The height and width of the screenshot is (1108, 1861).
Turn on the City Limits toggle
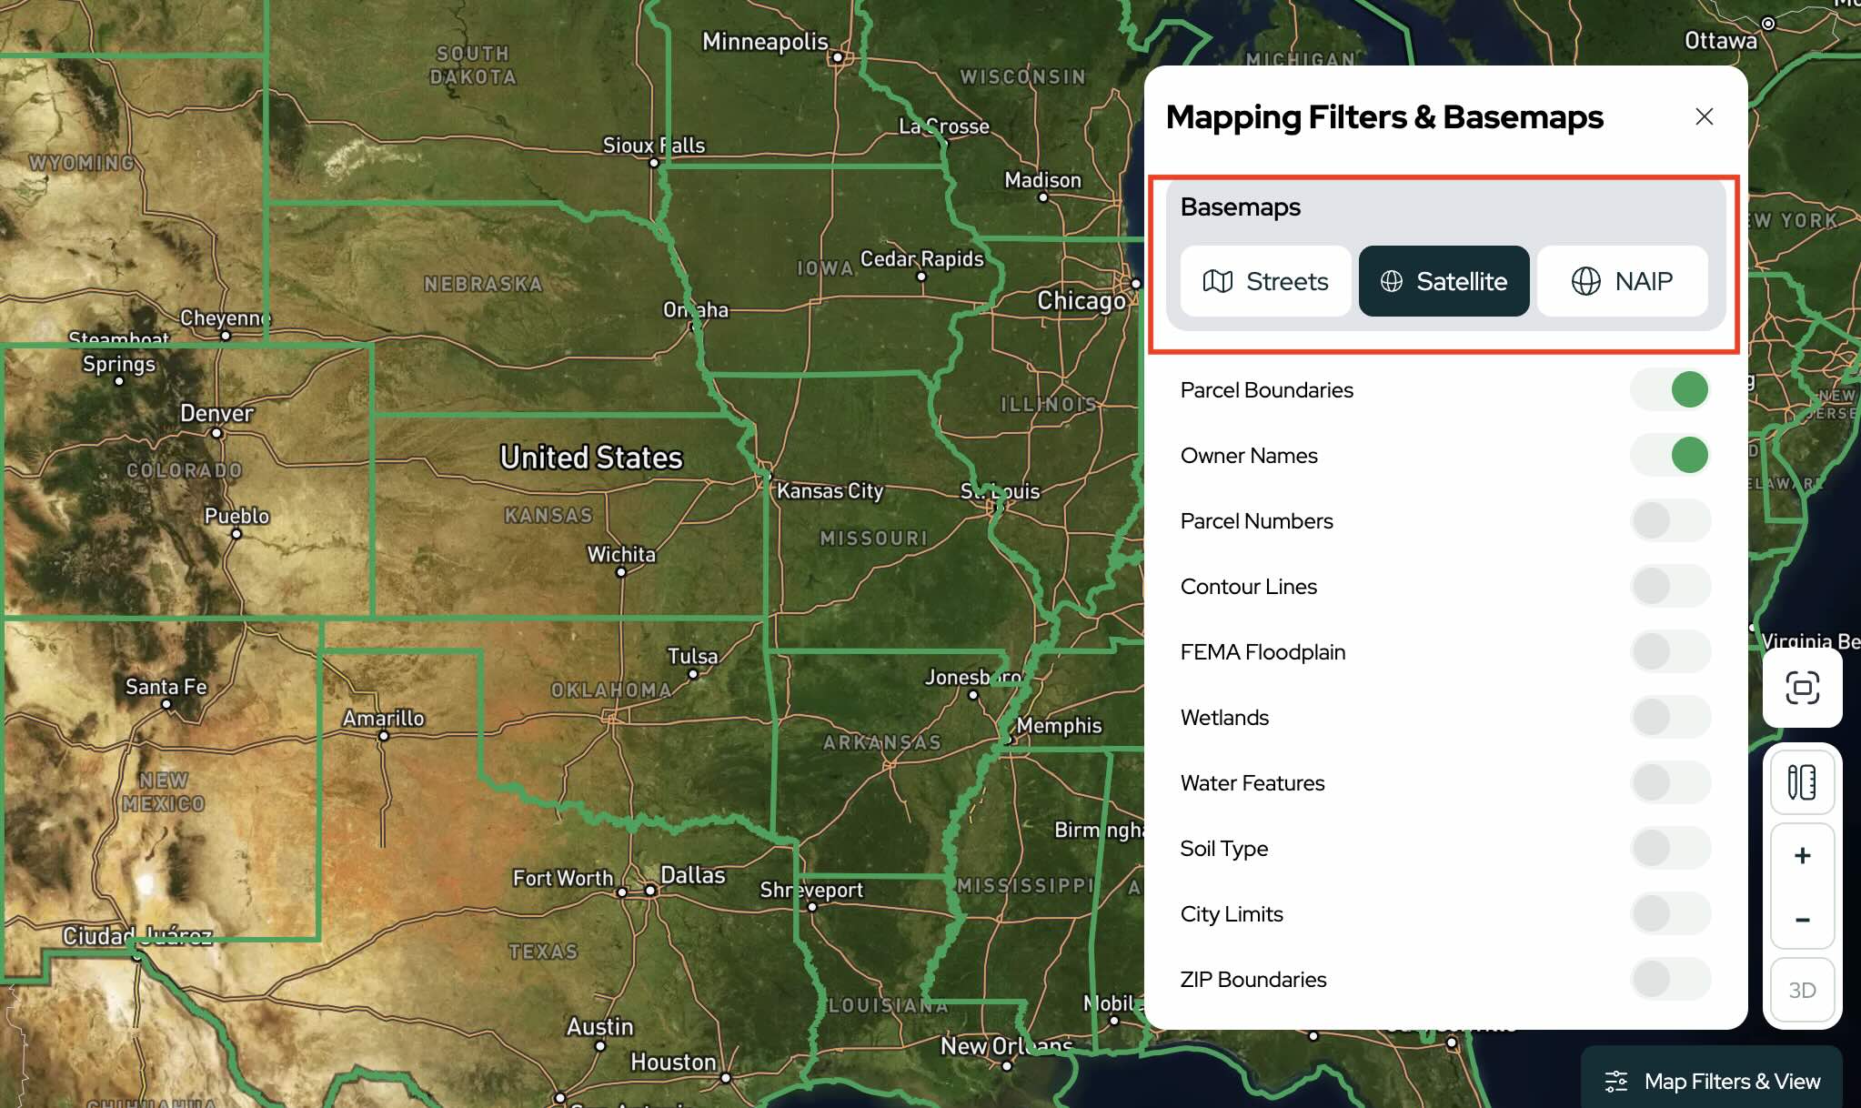click(x=1670, y=913)
